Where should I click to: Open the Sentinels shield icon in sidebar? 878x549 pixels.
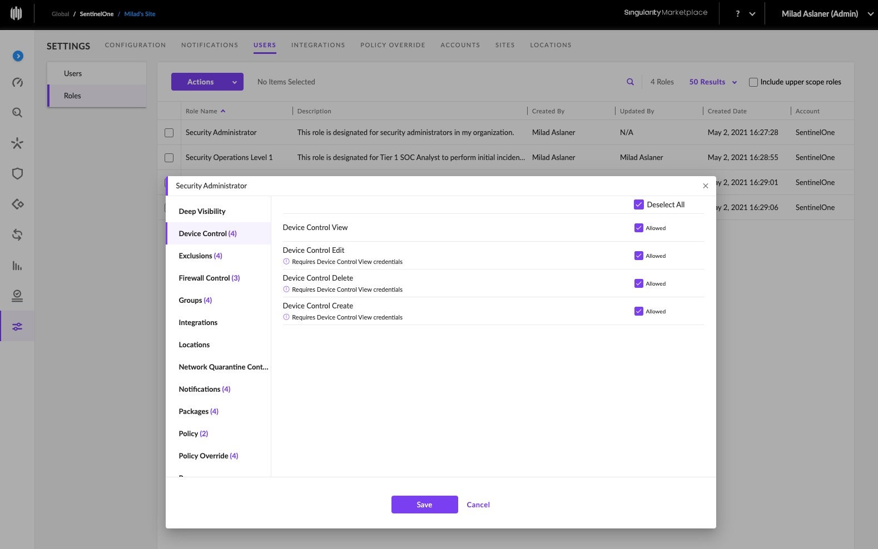(x=17, y=174)
